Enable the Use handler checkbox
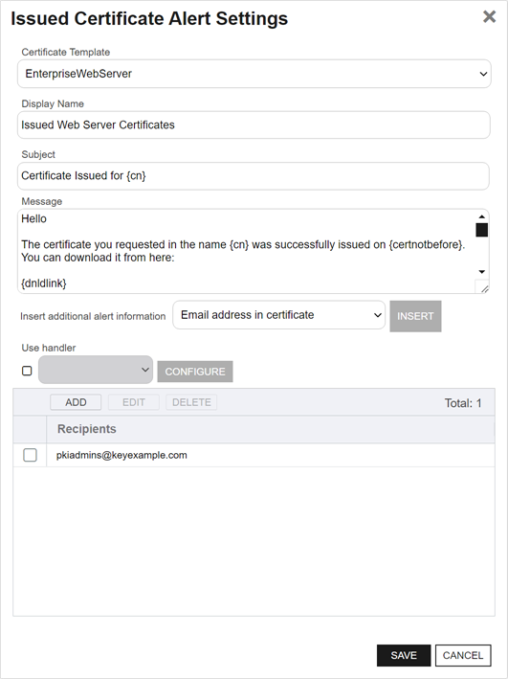 tap(27, 371)
